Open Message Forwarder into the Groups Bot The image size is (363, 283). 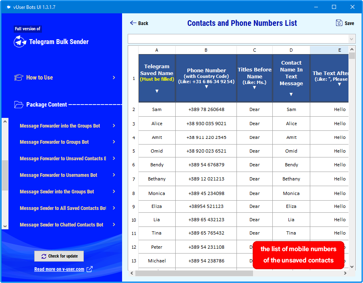[60, 126]
